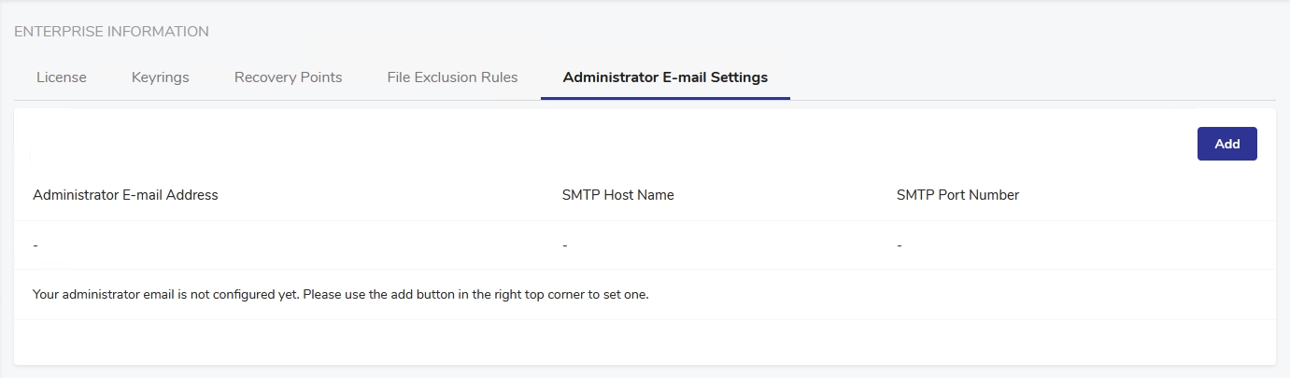Click the blue underline beneath the active tab
The image size is (1290, 378).
click(665, 98)
